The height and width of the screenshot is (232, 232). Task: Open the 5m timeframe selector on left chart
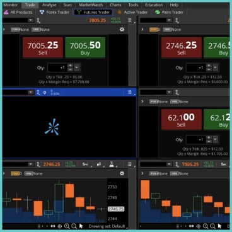pos(85,165)
